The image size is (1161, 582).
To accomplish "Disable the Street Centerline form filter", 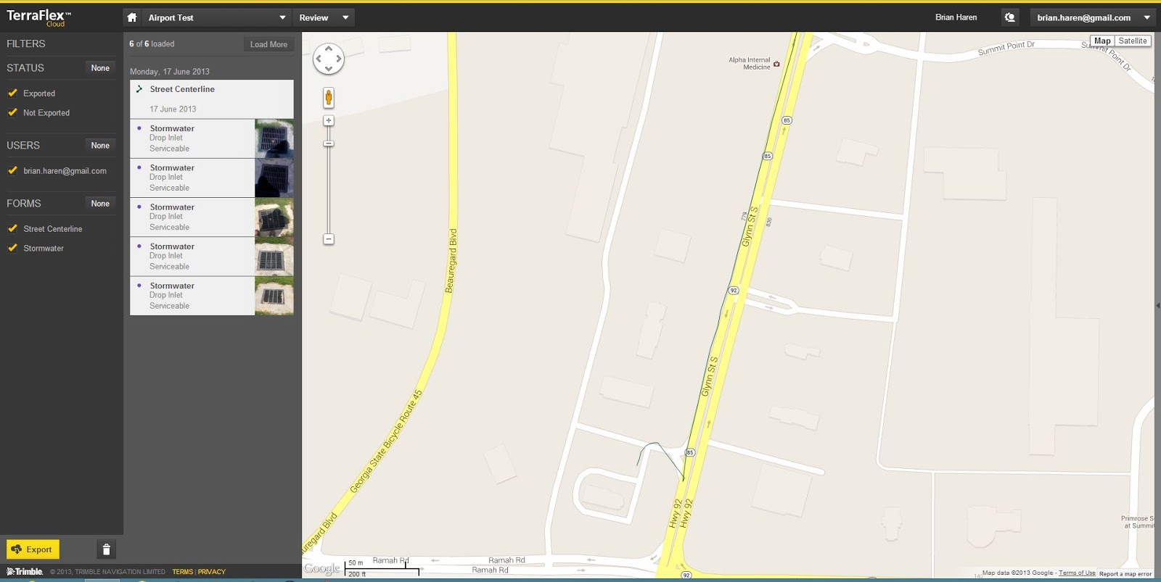I will (x=12, y=228).
